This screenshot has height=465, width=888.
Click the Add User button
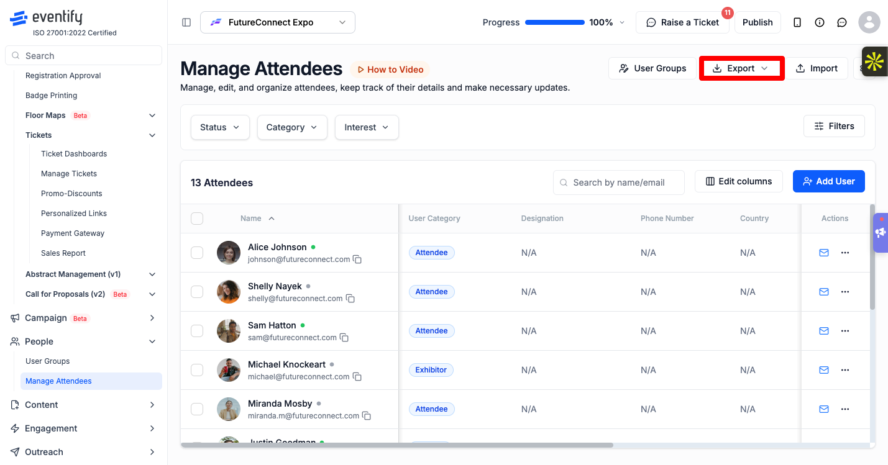coord(829,181)
